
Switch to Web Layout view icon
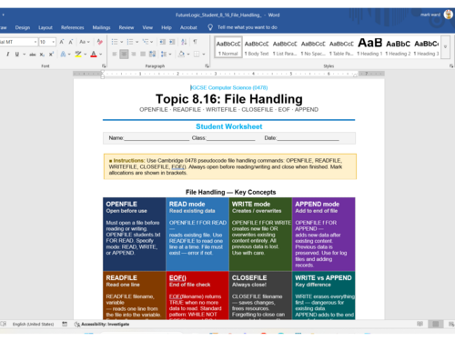(x=451, y=324)
